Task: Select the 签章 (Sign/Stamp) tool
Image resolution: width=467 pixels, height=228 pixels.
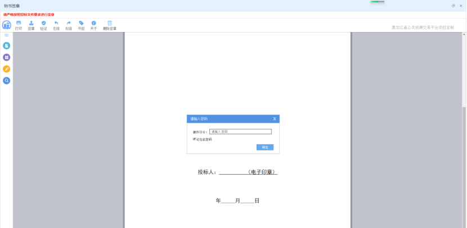Action: click(x=31, y=25)
